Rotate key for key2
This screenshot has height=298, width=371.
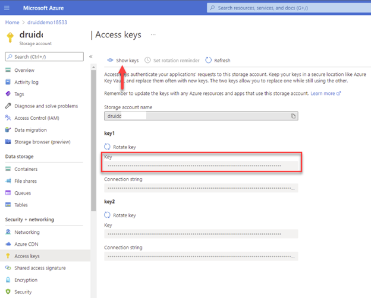120,215
